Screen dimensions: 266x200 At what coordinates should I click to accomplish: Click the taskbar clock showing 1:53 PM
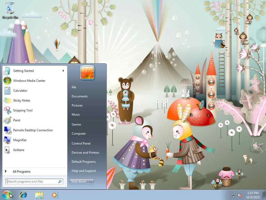coord(253,195)
